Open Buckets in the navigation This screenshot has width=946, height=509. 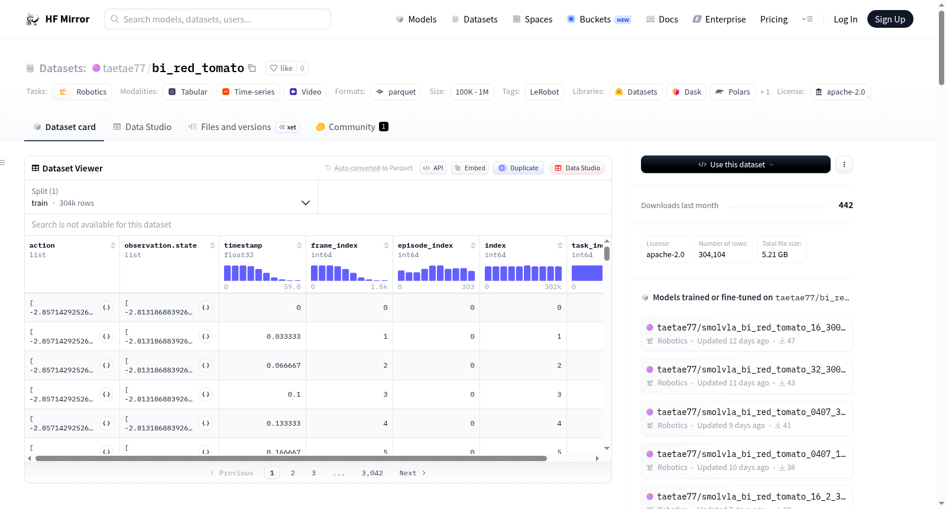(x=599, y=19)
